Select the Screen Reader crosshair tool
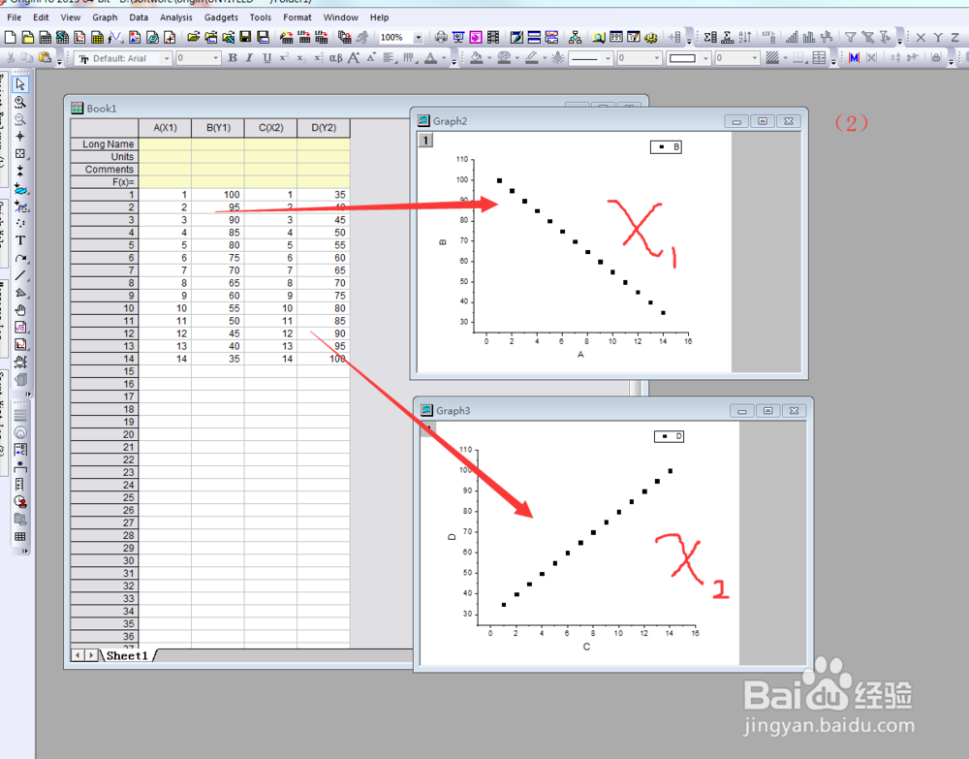 tap(20, 137)
